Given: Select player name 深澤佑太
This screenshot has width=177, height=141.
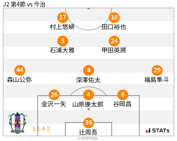Looking at the screenshot, I should pos(88,80).
